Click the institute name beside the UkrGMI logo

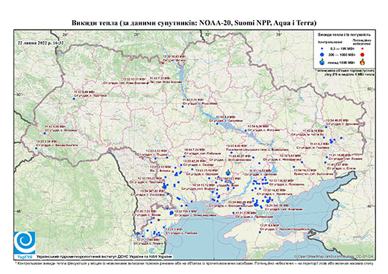tap(104, 257)
